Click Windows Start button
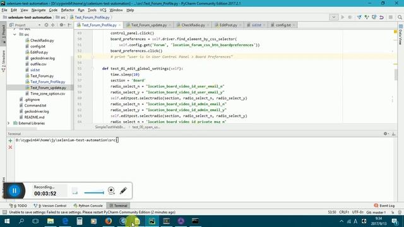The image size is (404, 227). pyautogui.click(x=7, y=221)
